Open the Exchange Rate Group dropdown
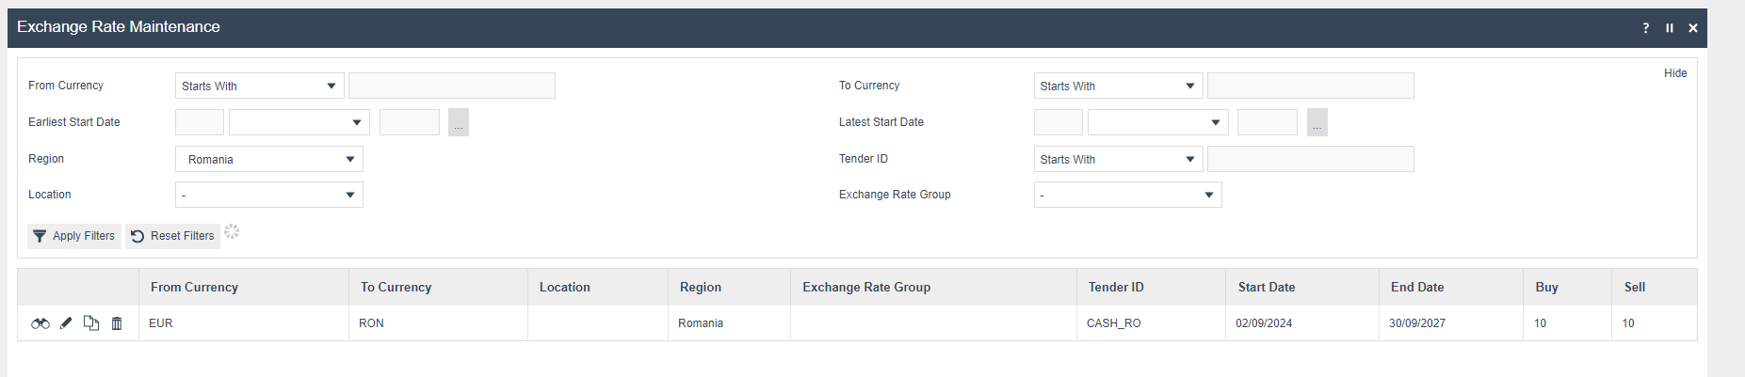 point(1127,196)
